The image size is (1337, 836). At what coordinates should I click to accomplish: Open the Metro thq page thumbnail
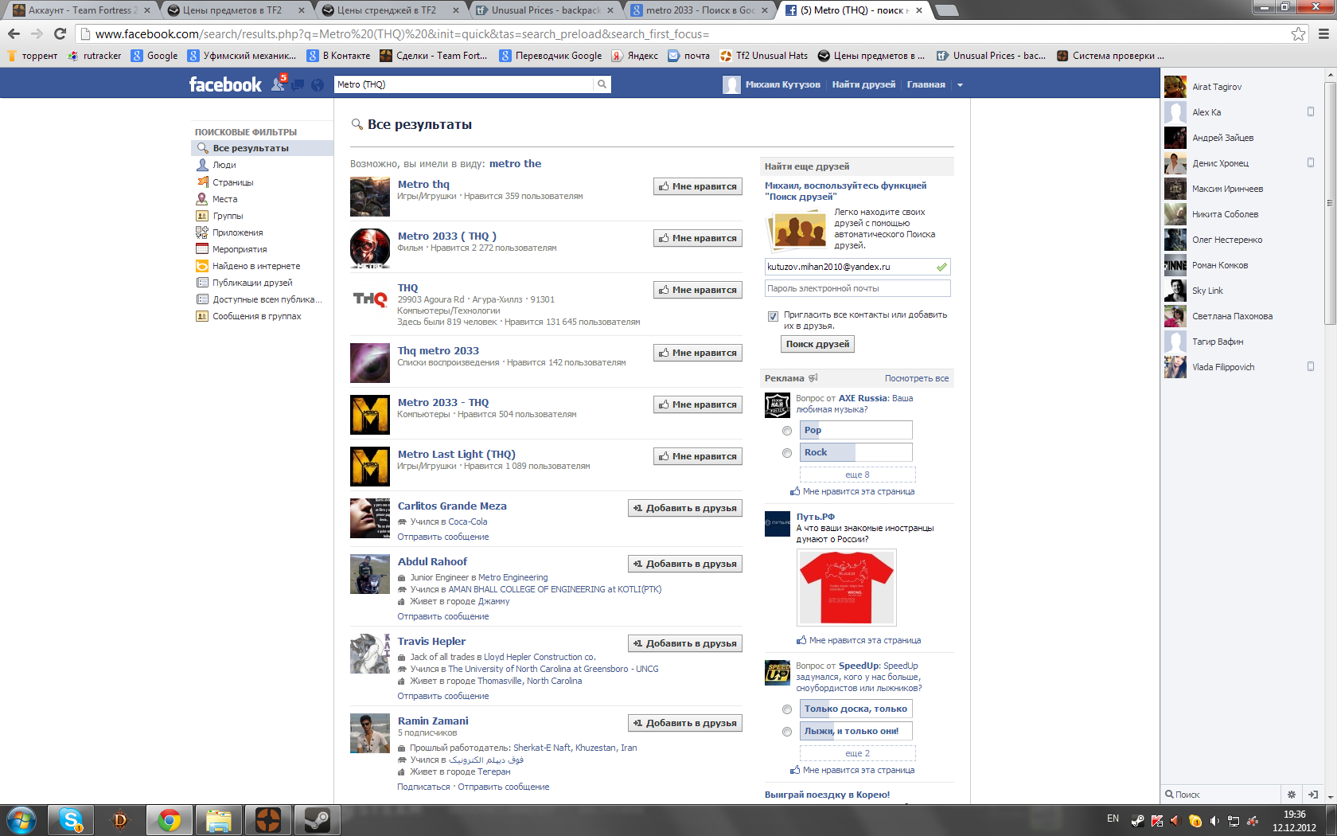[370, 197]
